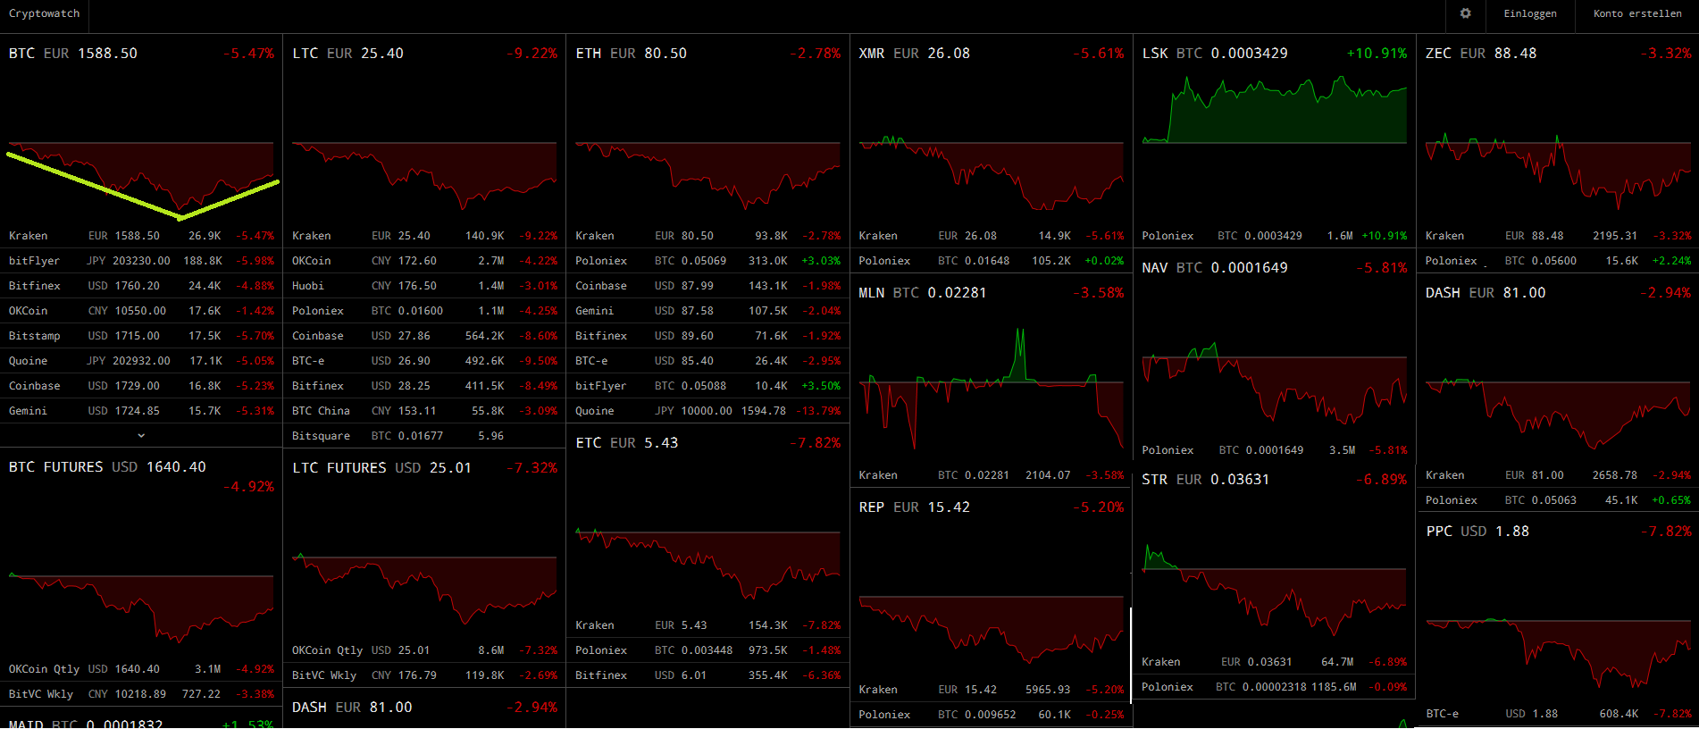Click the Cryptowatch logo

(45, 13)
